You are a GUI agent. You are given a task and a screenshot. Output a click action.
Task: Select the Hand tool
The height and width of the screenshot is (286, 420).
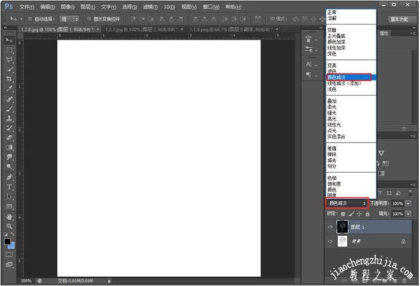point(9,217)
